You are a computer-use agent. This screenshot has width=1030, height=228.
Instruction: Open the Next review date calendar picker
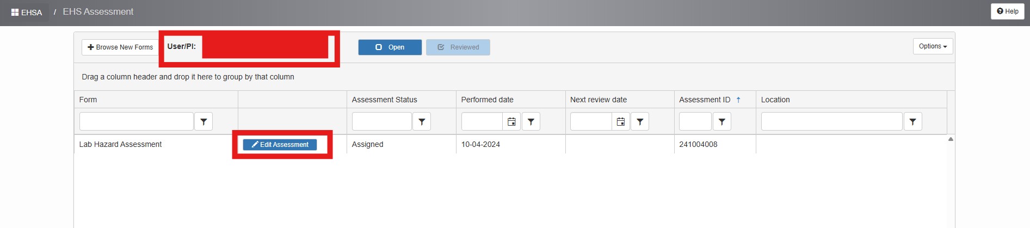621,121
